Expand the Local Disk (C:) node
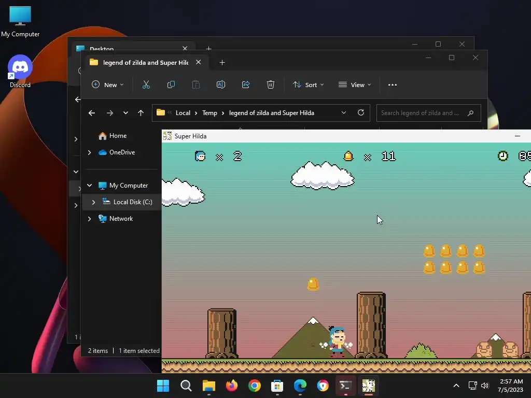Image resolution: width=531 pixels, height=398 pixels. 93,202
